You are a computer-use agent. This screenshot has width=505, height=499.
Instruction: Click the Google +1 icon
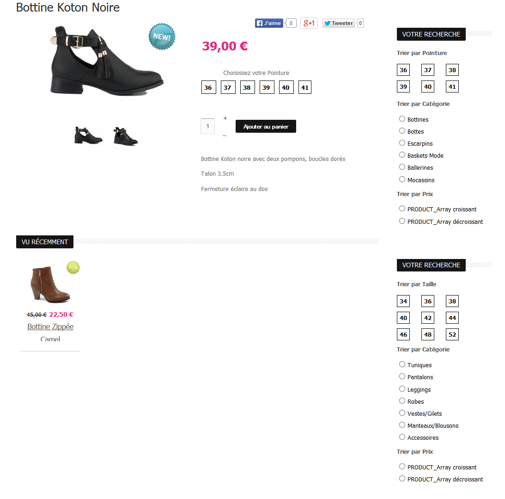click(309, 23)
